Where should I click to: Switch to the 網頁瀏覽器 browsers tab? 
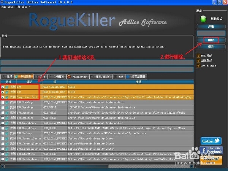click(136, 77)
